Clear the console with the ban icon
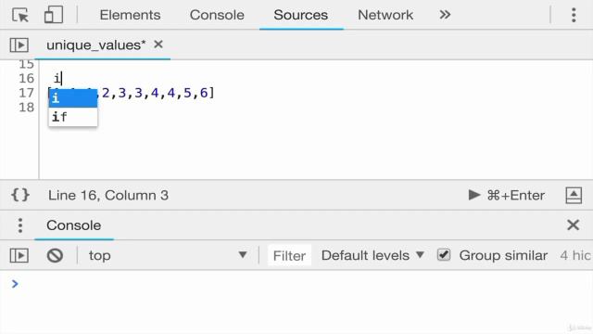This screenshot has height=334, width=593. pyautogui.click(x=55, y=255)
